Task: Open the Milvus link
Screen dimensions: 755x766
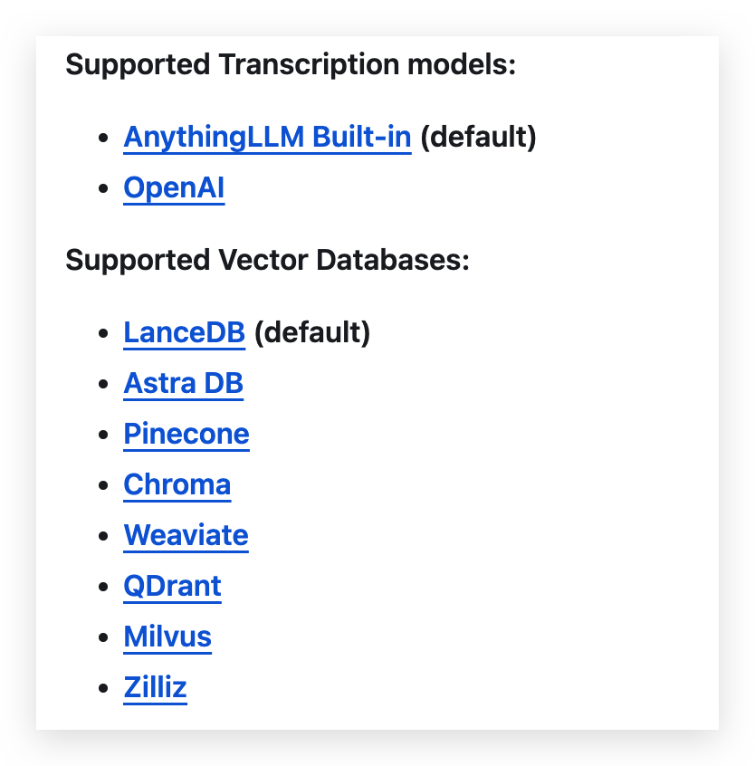Action: pyautogui.click(x=167, y=637)
